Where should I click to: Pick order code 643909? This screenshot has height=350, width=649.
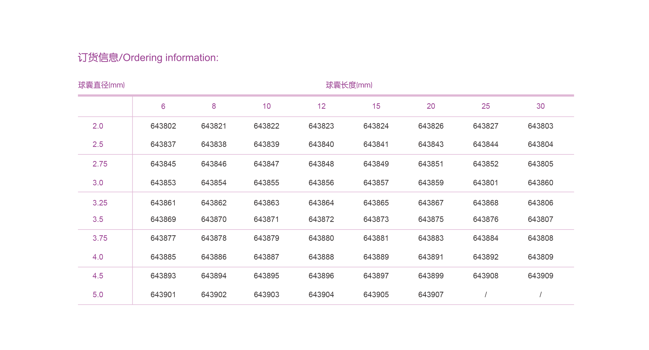tap(540, 276)
